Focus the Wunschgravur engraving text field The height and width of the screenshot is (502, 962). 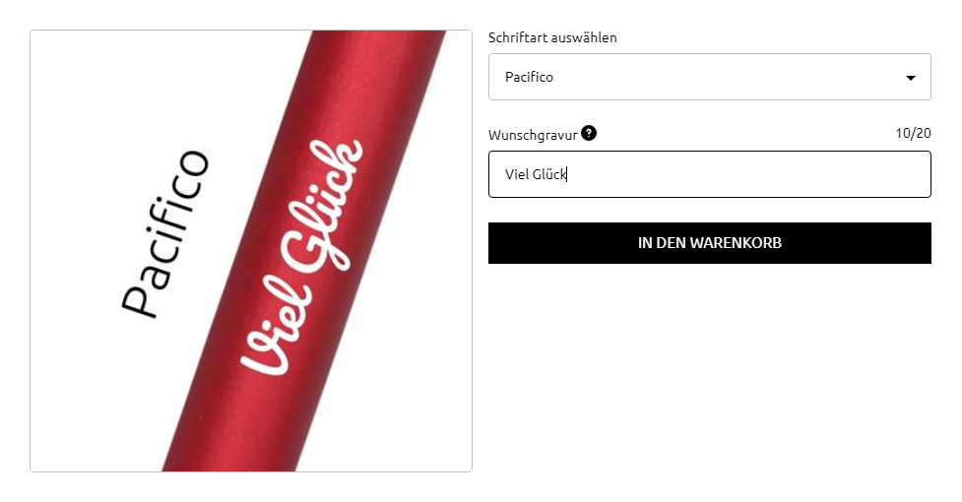(709, 174)
